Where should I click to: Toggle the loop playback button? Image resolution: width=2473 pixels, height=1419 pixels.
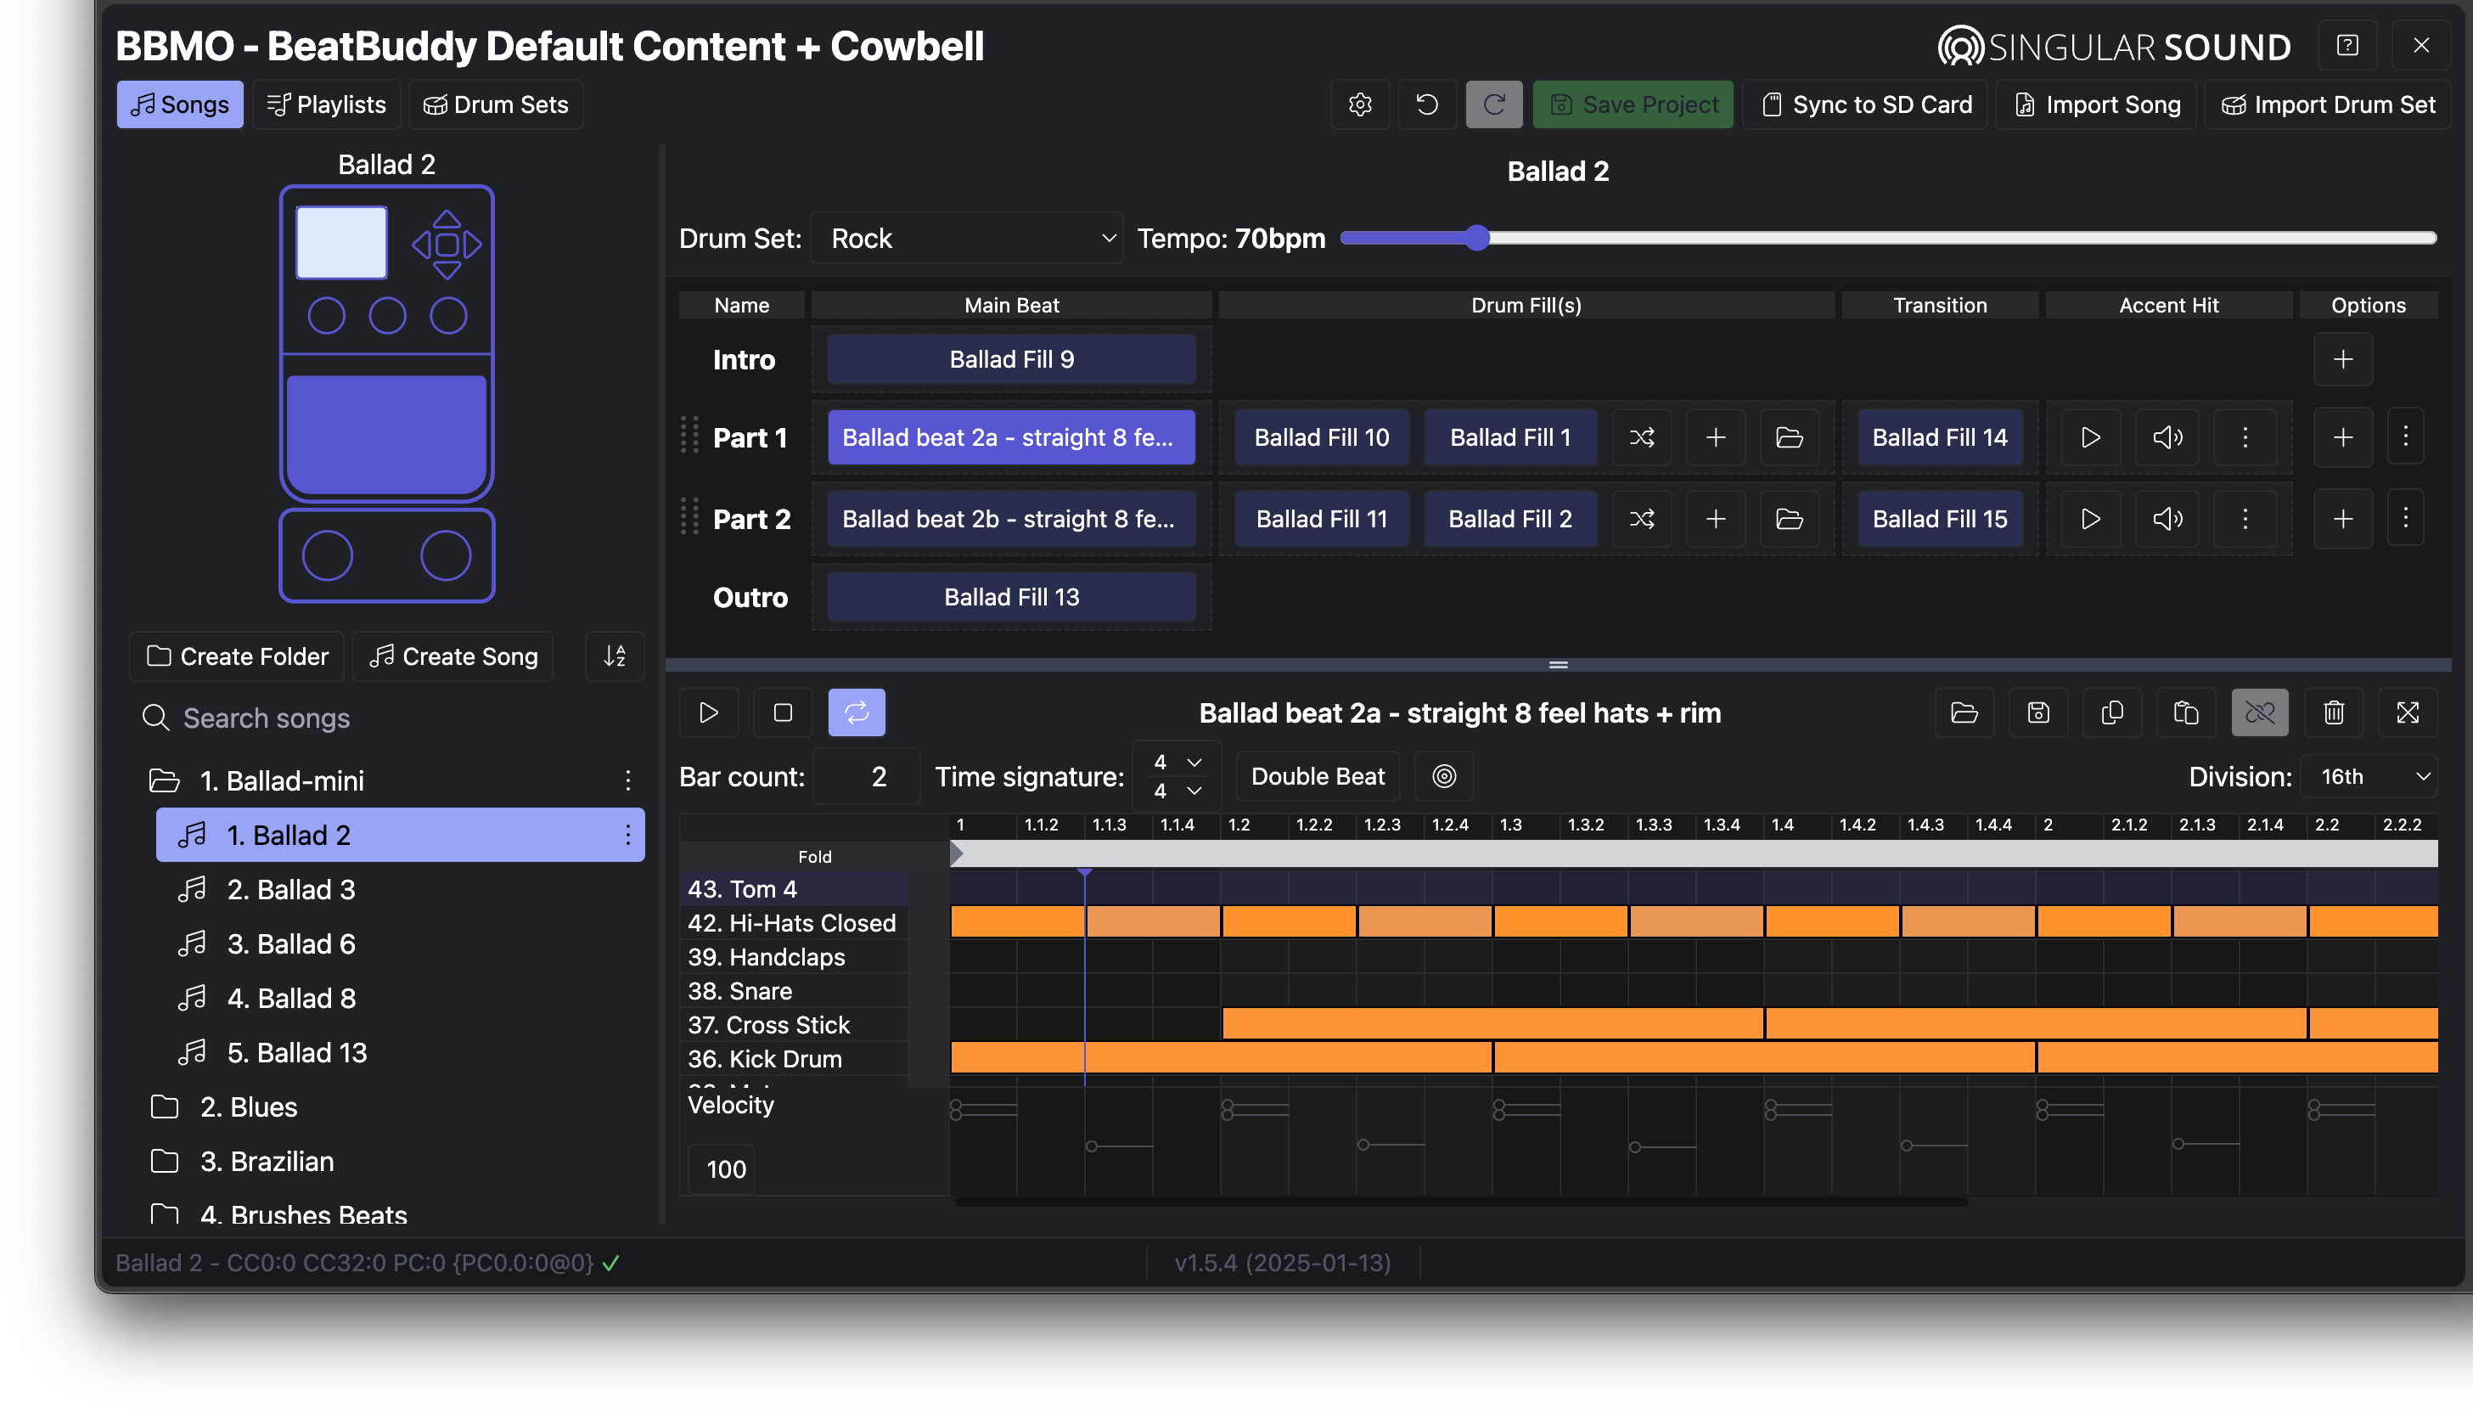click(856, 712)
